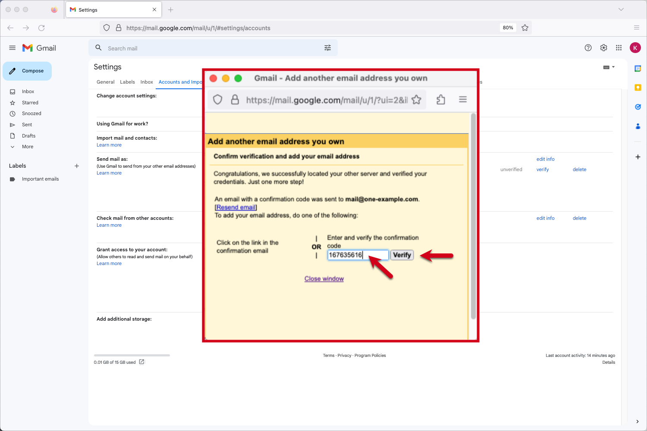Click Learn more under Grant access
This screenshot has width=647, height=431.
109,264
